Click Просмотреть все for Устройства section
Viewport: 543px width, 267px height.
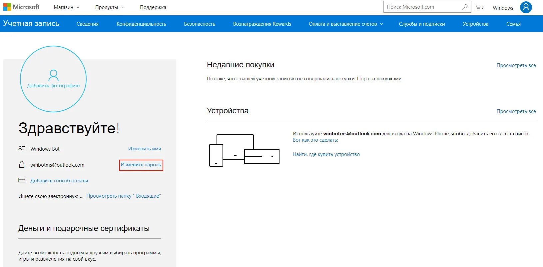[516, 111]
